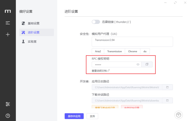Choose Chrome user agent preset
The width and height of the screenshot is (188, 121).
(132, 51)
